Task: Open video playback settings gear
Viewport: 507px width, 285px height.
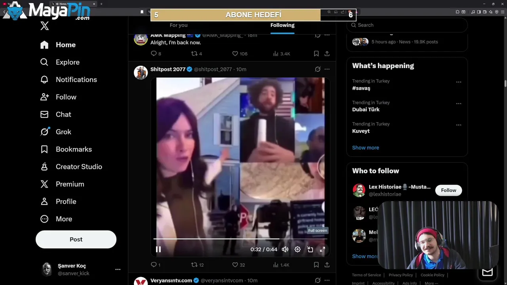Action: tap(297, 249)
